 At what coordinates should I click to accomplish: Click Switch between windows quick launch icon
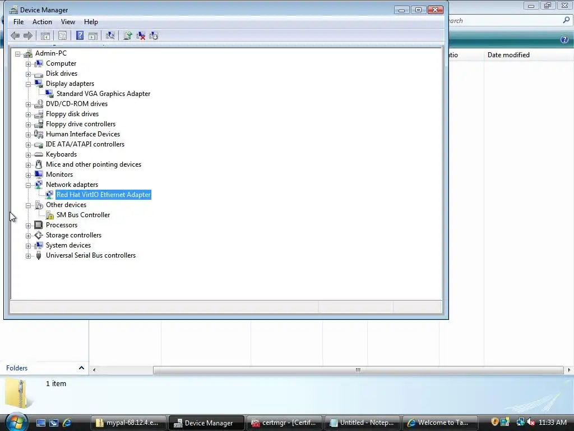(54, 423)
